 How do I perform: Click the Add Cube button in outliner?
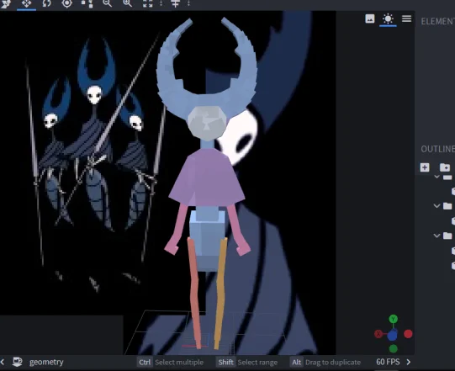pos(425,167)
